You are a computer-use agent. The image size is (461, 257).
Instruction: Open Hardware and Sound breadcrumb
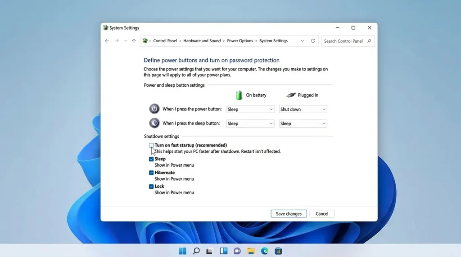(202, 41)
